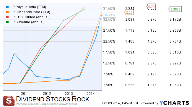Click the 17.50% y-axis label
192x107 pixels.
click(x=109, y=52)
